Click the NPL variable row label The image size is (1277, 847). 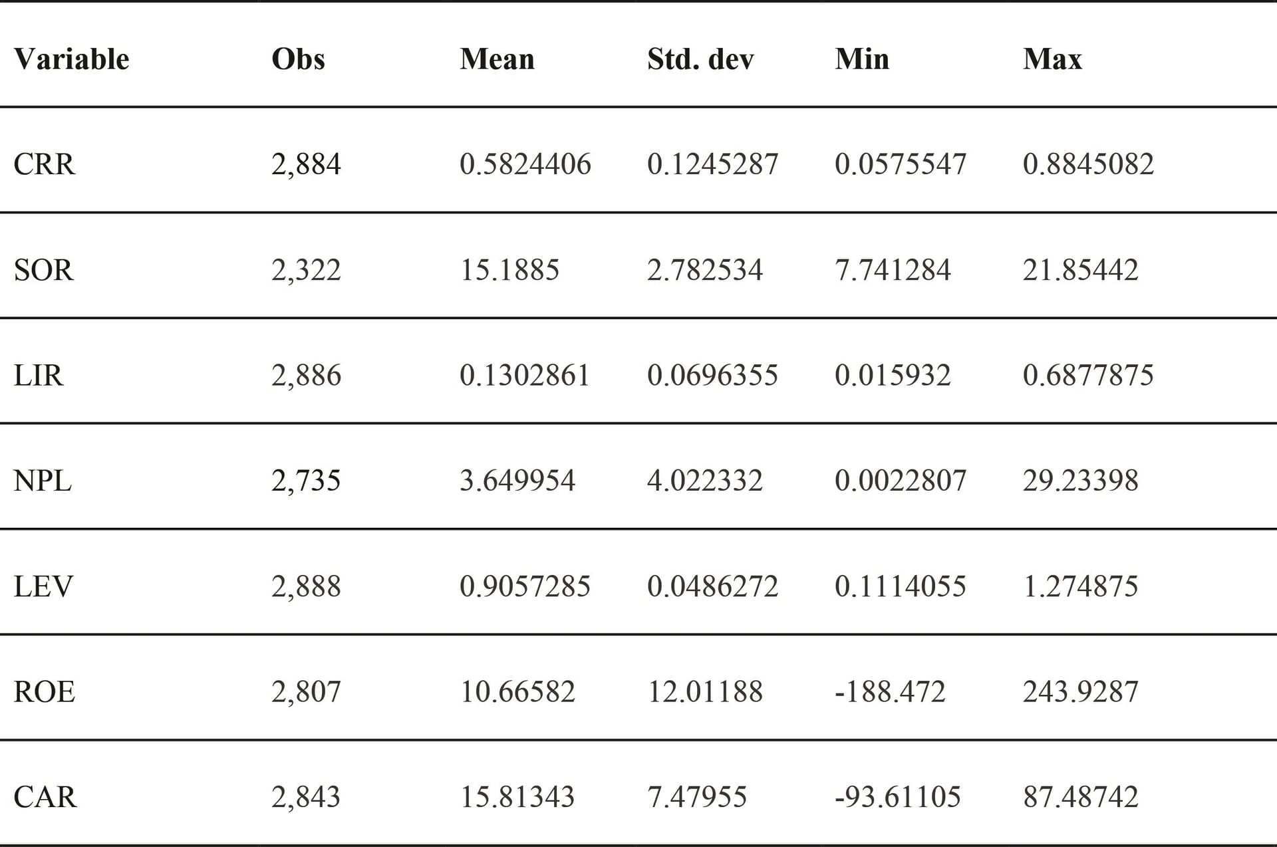tap(42, 481)
